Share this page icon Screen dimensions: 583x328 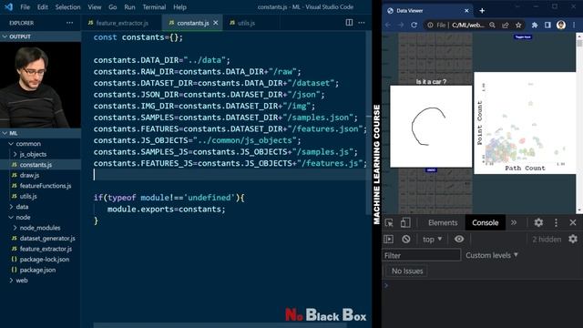point(506,25)
